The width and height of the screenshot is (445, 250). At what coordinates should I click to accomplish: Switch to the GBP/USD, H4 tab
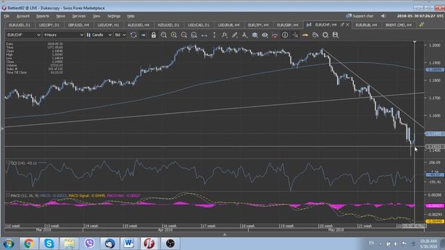click(79, 25)
